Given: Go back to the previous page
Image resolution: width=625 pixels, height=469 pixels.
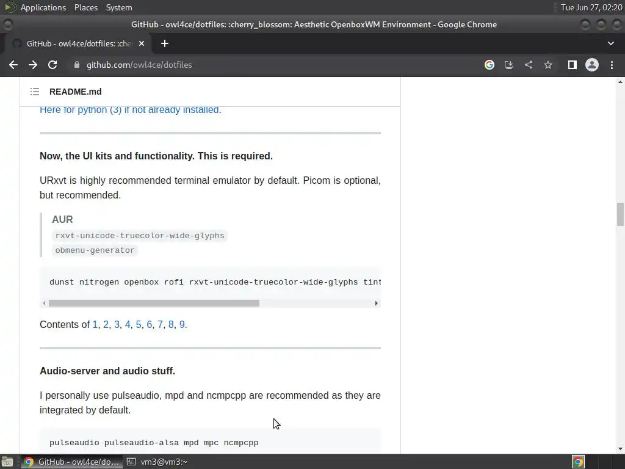Looking at the screenshot, I should [x=13, y=65].
